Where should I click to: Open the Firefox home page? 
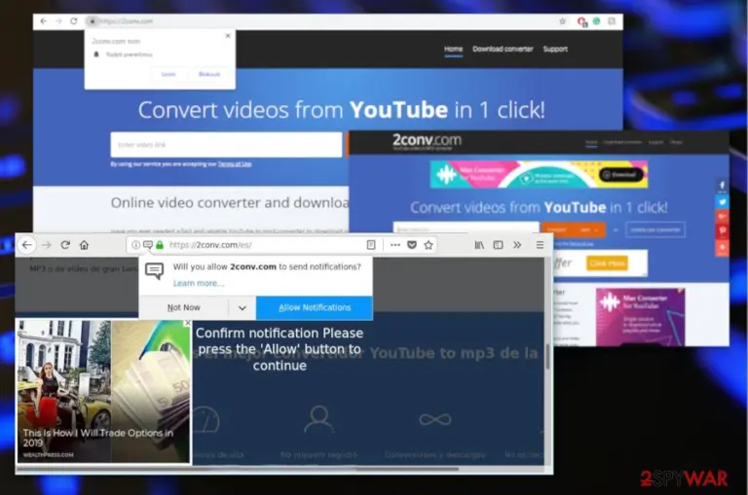click(85, 245)
